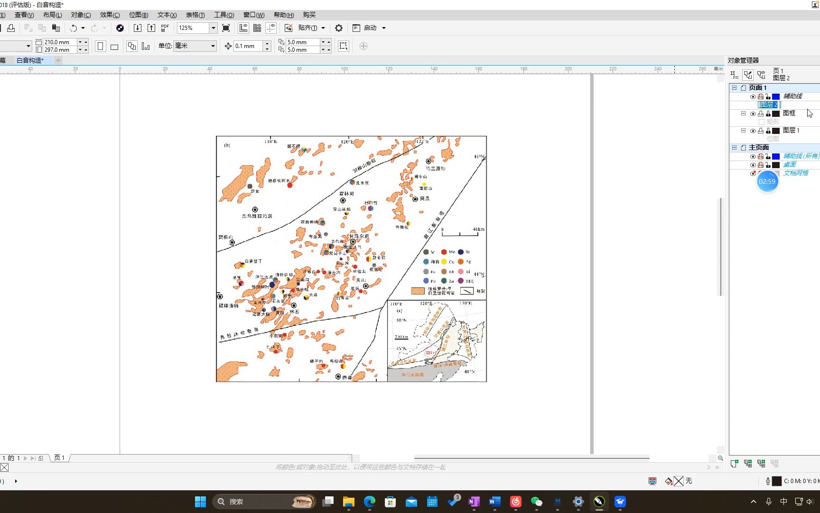The width and height of the screenshot is (820, 513).
Task: Toggle visibility eye of 图框 layer
Action: (753, 114)
